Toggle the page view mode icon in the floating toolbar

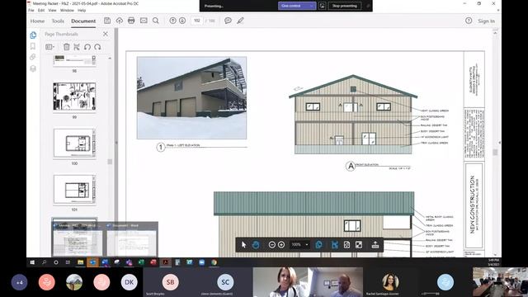pos(318,245)
